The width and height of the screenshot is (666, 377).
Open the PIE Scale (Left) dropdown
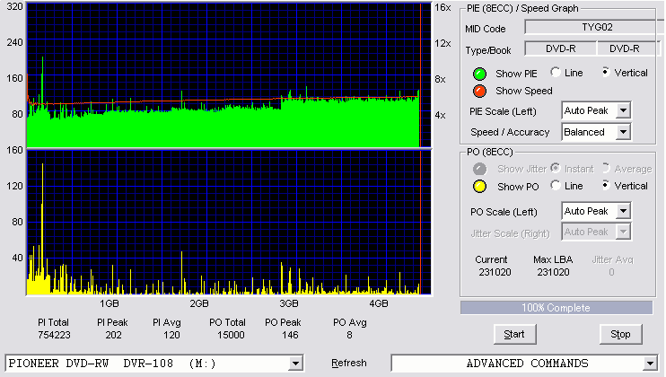click(623, 110)
